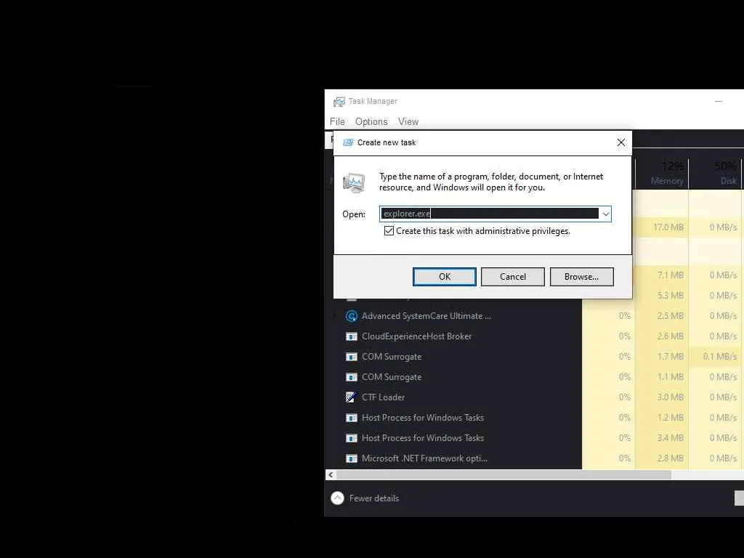Click the 3.4 MB Host Process icon
Viewport: 744px width, 558px height.
351,438
